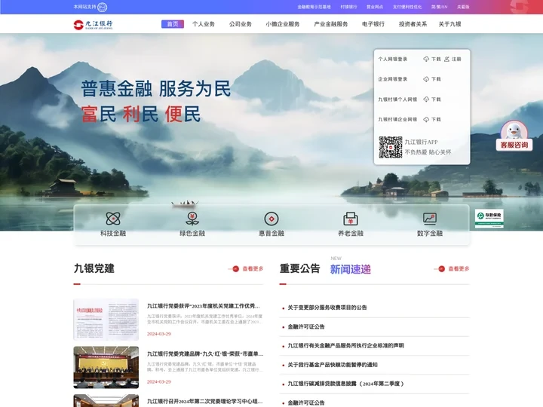Screen dimensions: 543x407
Task: Click 个人网银登录 link
Action: click(393, 60)
